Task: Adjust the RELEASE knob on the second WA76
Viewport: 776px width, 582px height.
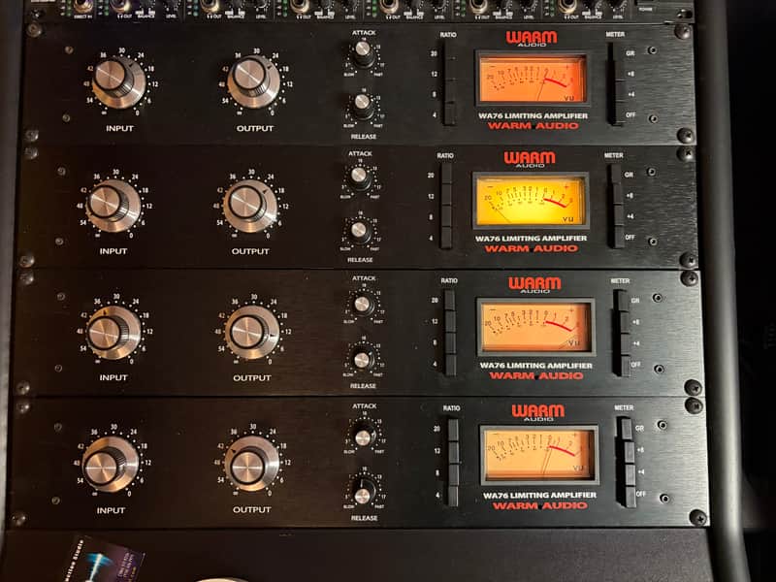Action: (359, 232)
